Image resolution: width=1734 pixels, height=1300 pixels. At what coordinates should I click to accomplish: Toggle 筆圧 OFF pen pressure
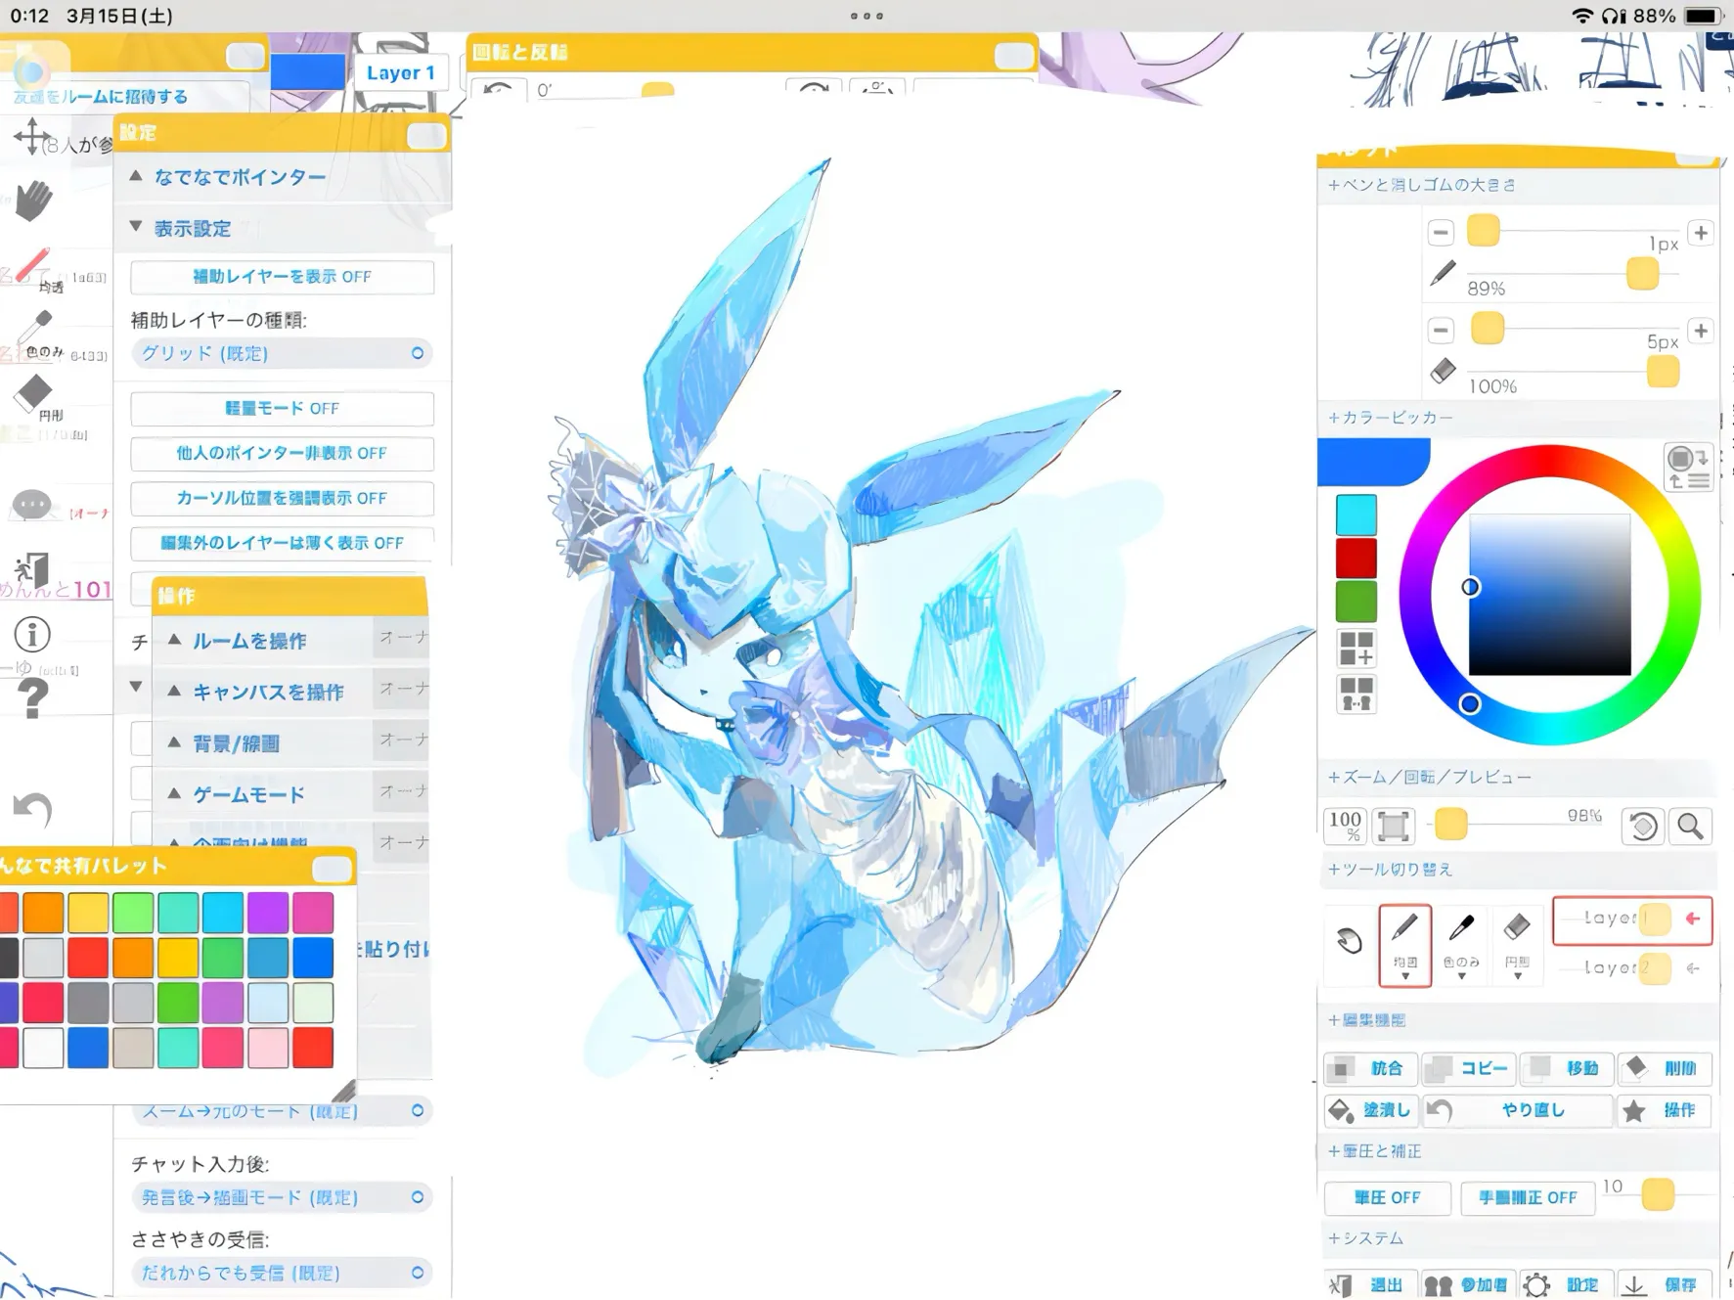point(1387,1198)
